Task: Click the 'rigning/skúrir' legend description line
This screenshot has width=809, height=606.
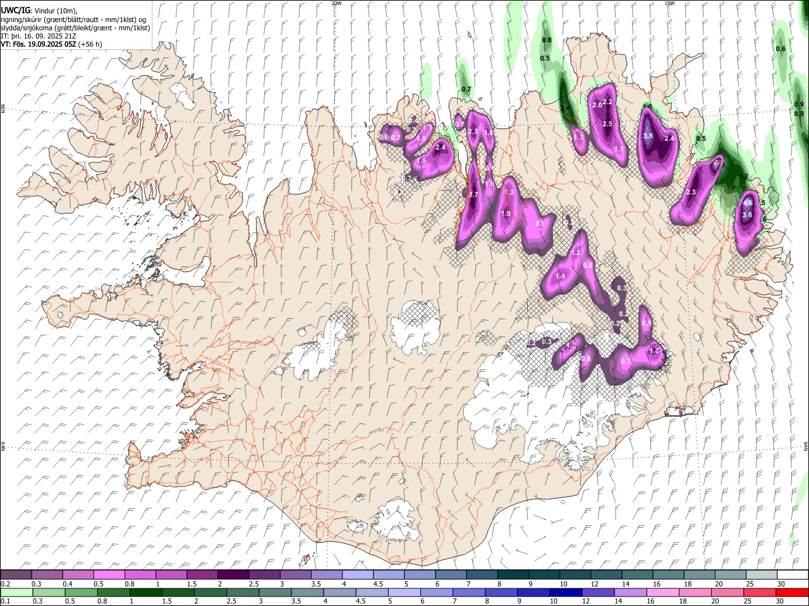Action: click(x=73, y=19)
